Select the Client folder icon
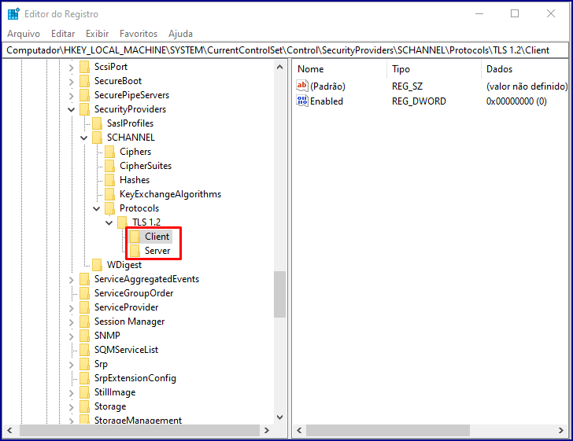The height and width of the screenshot is (441, 573). pos(135,237)
